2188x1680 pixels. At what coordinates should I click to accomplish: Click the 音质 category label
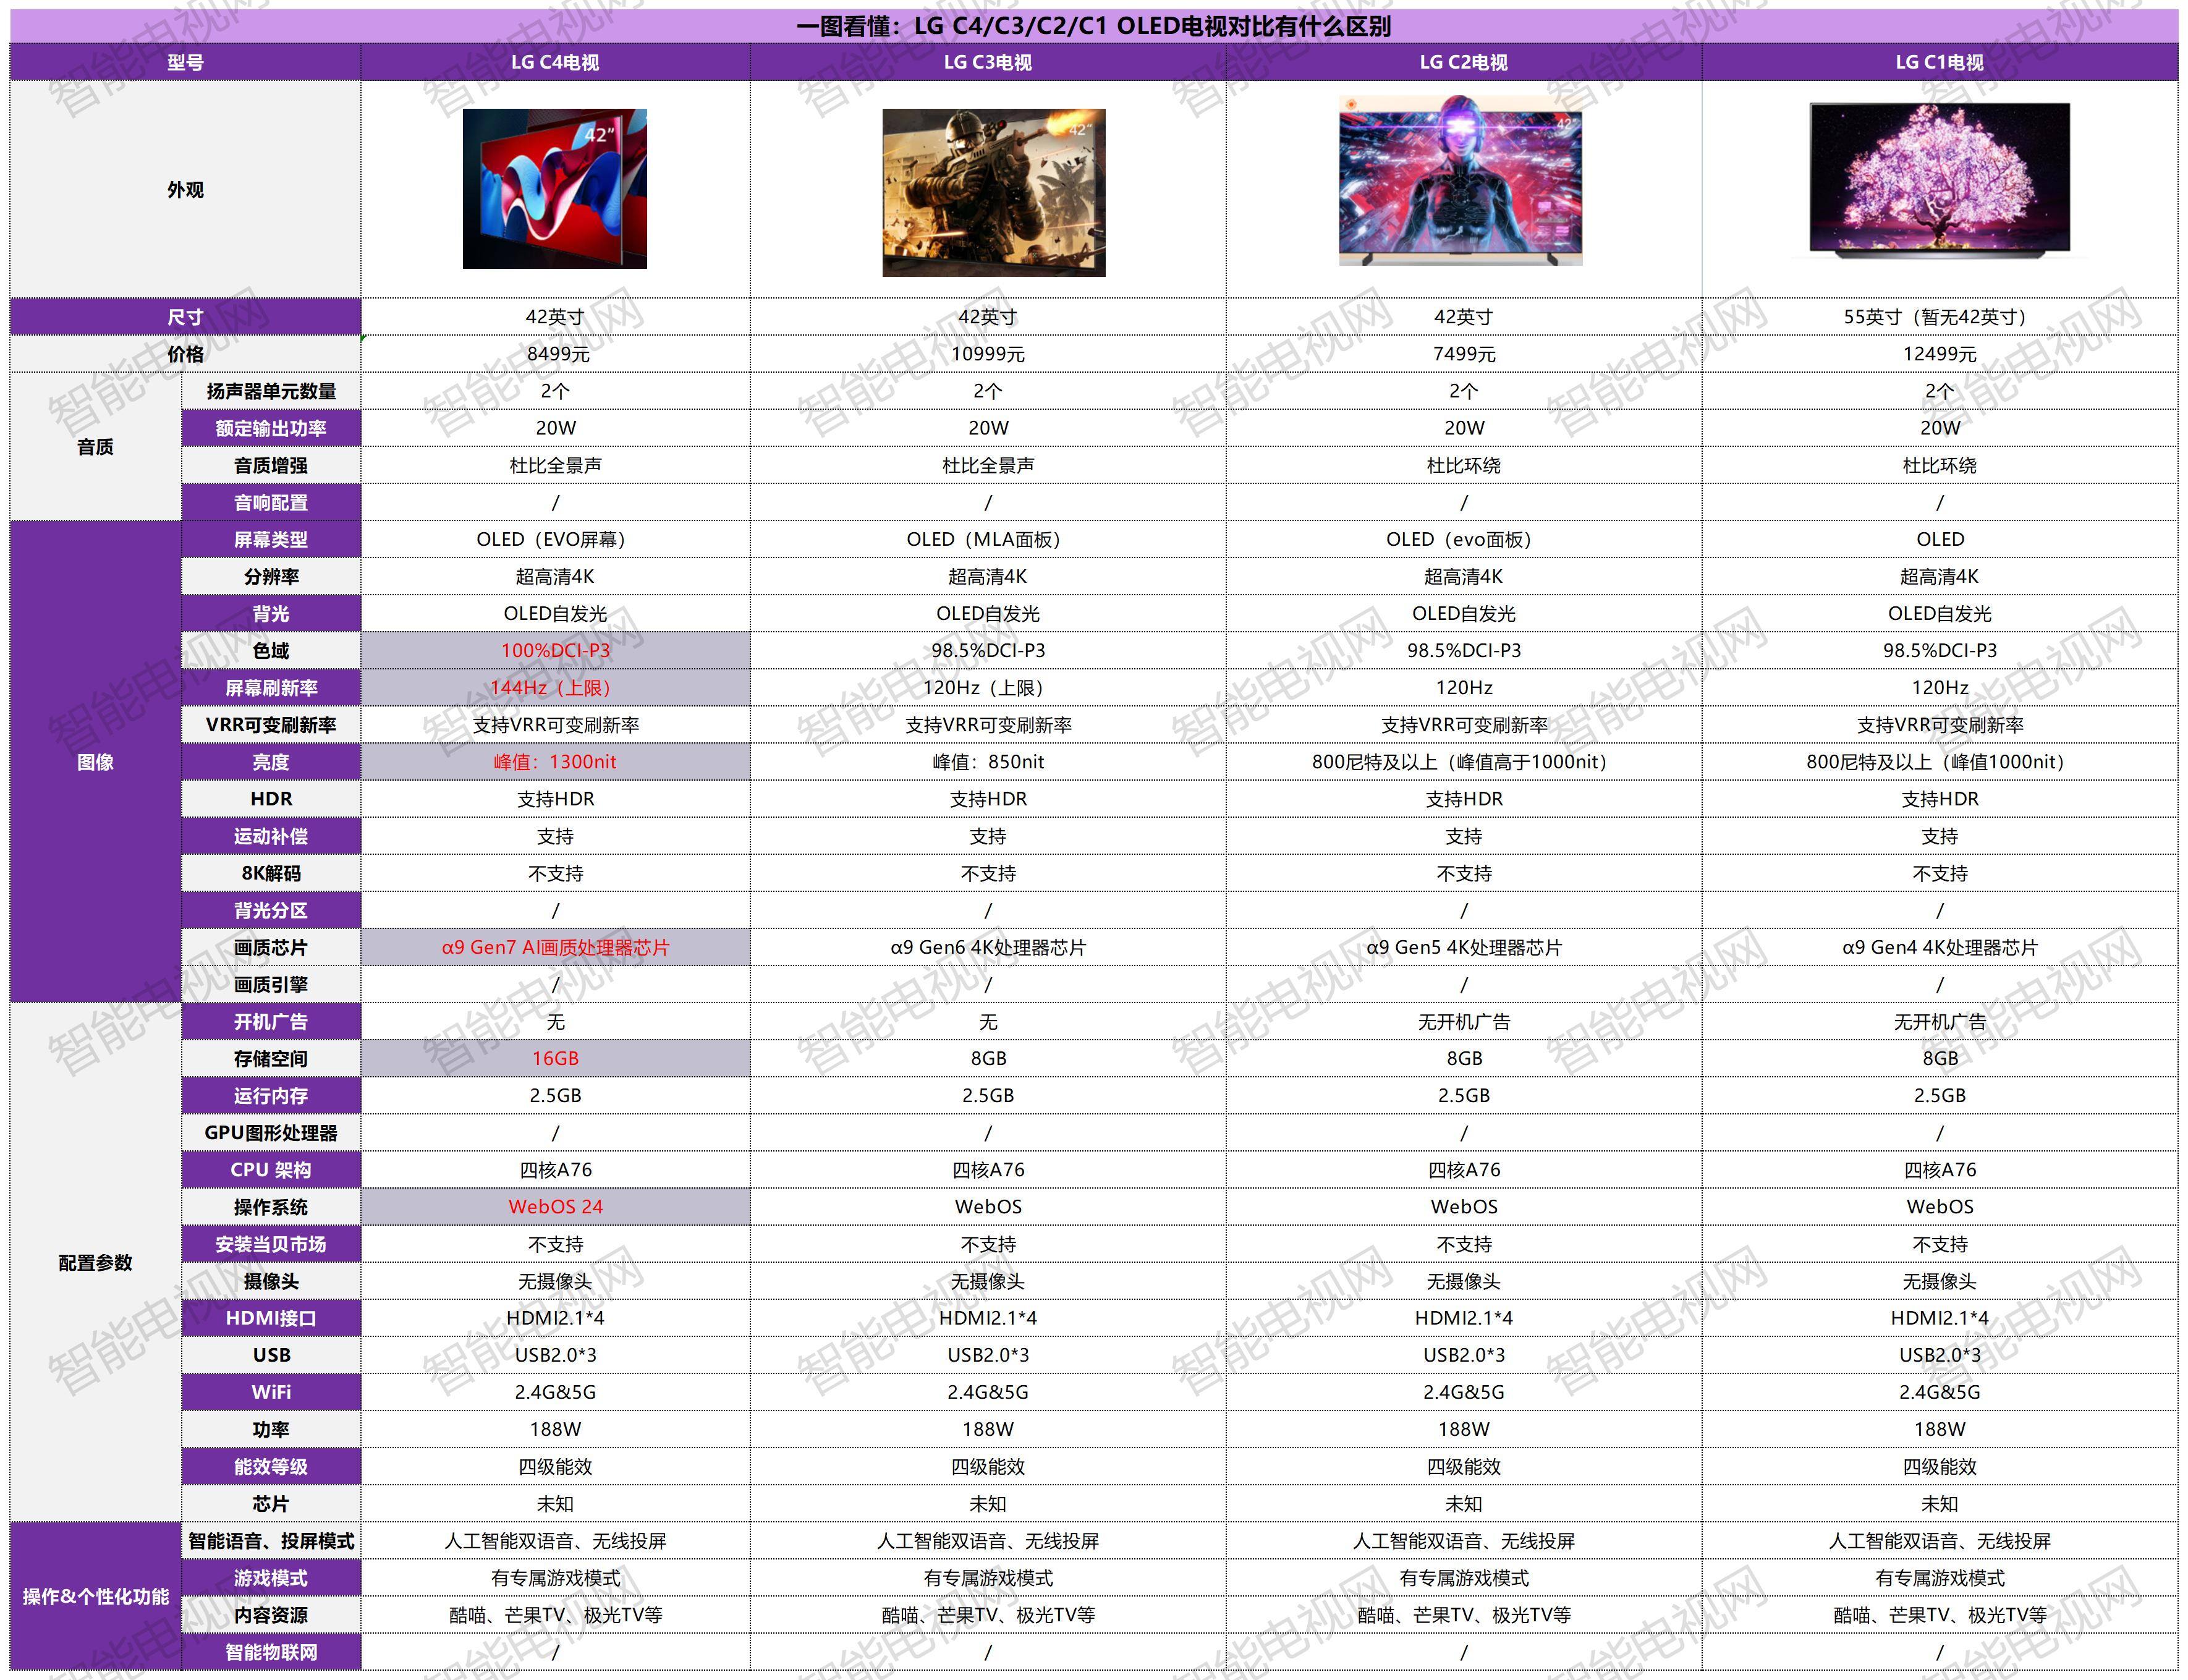point(95,447)
